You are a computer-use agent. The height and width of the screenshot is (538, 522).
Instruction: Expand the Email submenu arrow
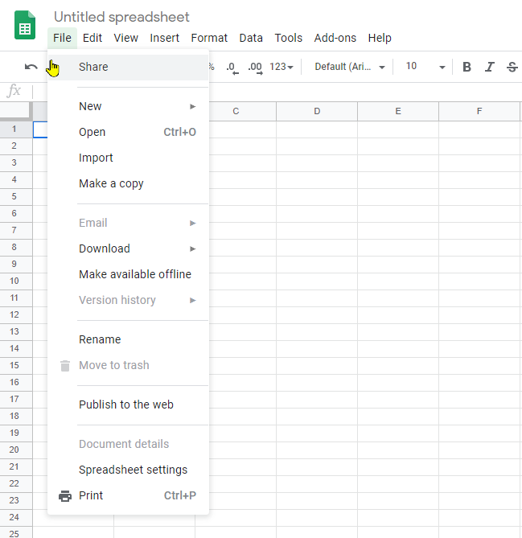pos(193,223)
